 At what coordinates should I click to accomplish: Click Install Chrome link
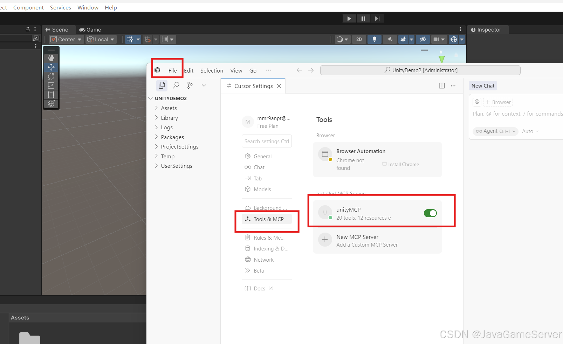point(401,164)
